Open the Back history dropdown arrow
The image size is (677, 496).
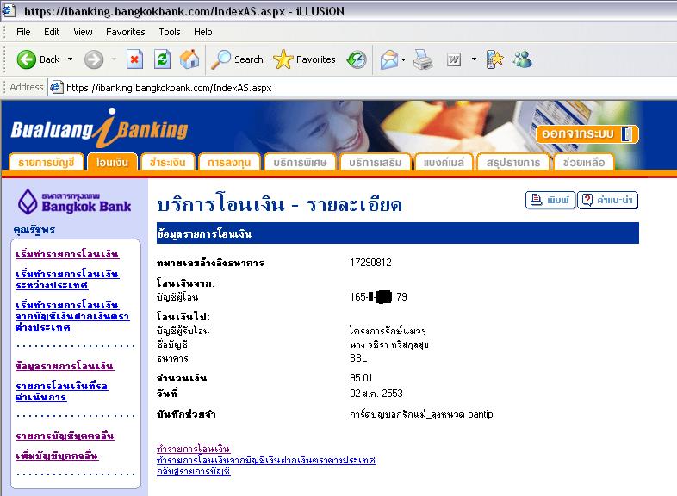tap(70, 59)
